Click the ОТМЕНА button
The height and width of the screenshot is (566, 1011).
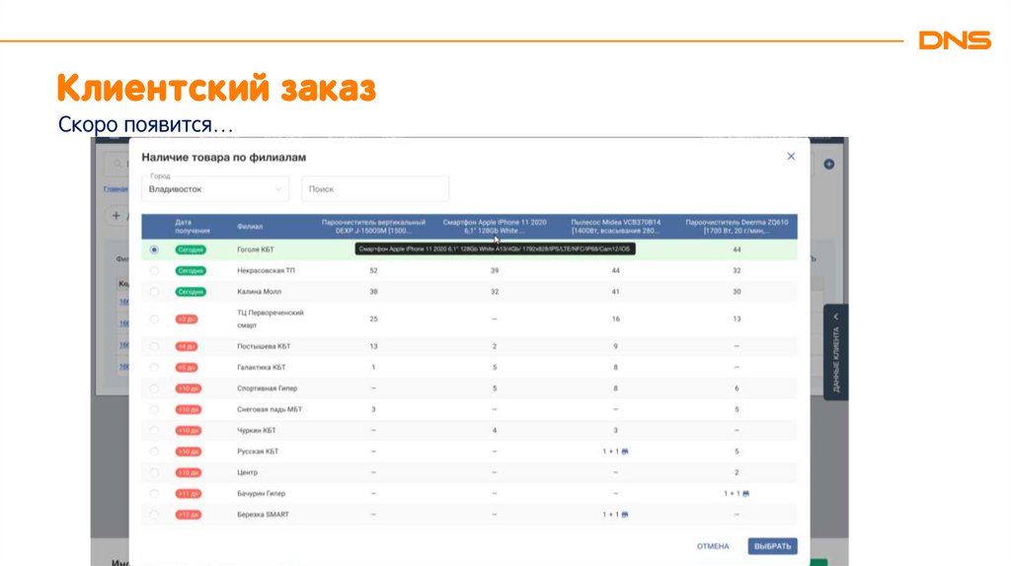click(713, 546)
